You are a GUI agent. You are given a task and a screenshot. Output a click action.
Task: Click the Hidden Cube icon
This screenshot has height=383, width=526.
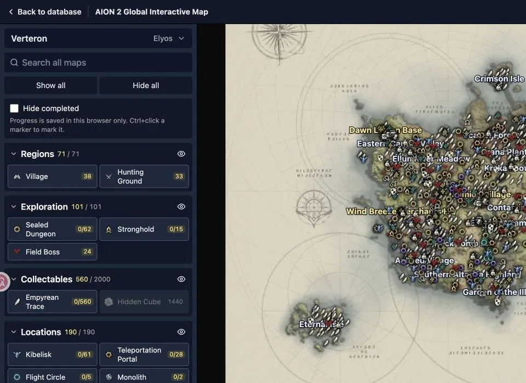point(108,301)
